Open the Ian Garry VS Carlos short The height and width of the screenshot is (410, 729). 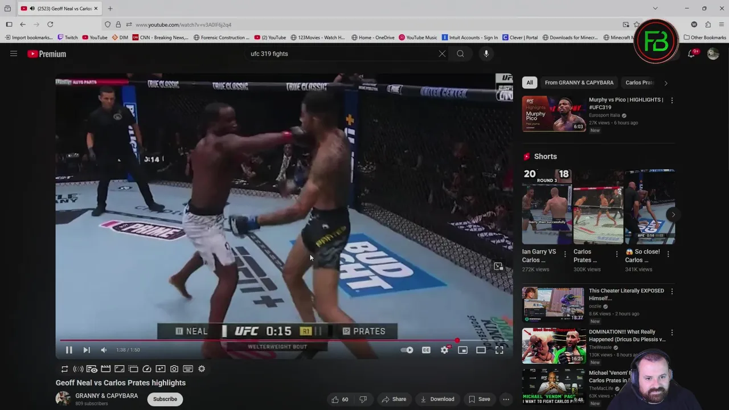click(547, 206)
